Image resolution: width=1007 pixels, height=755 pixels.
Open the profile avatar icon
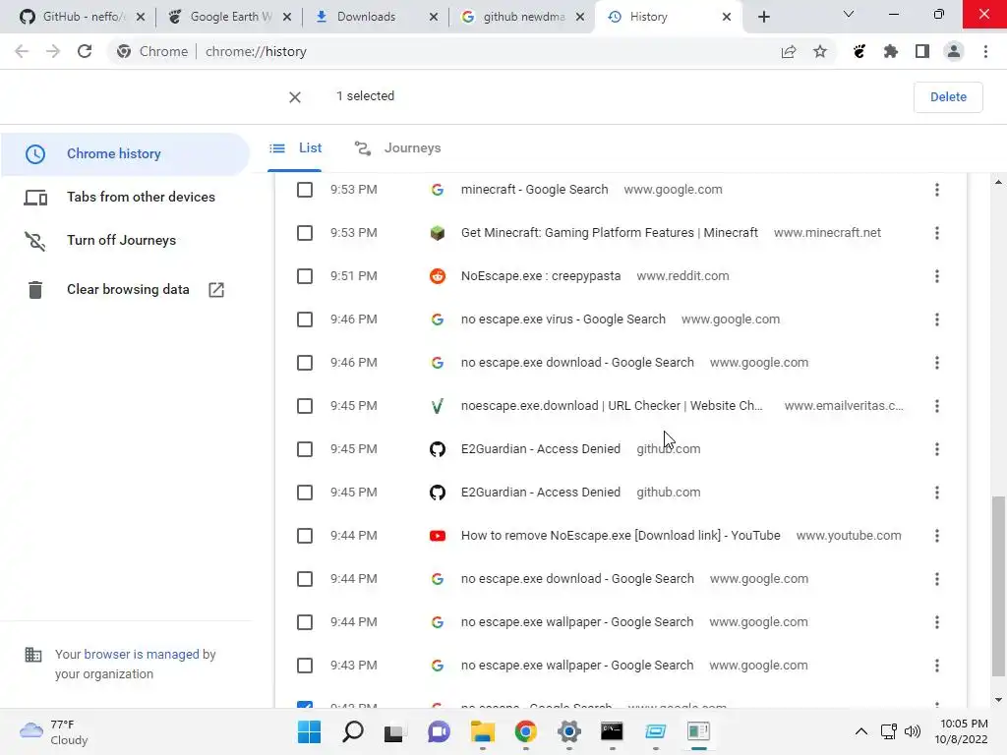(x=954, y=51)
